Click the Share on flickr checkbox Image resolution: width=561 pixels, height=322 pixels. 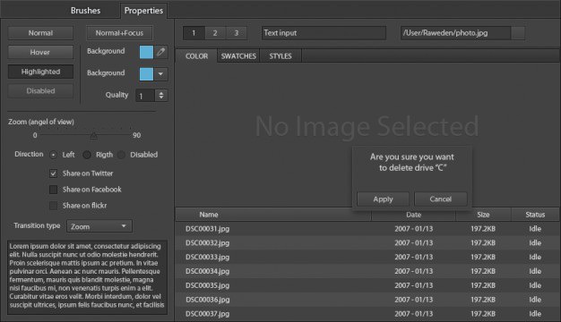coord(53,206)
